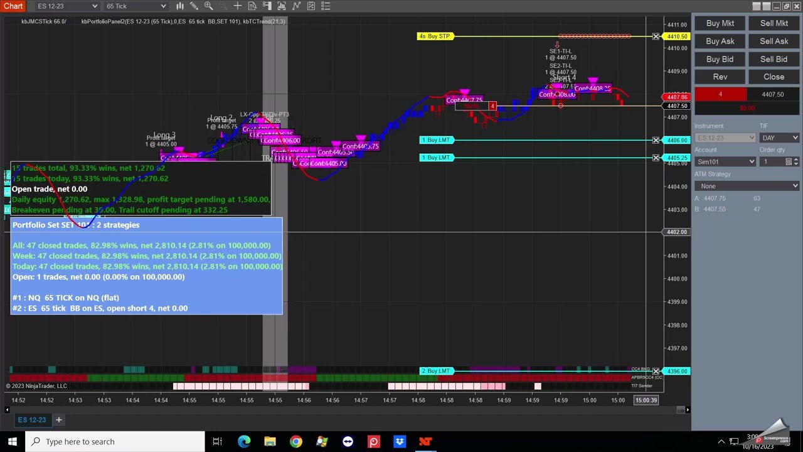Click '#2 : ES 65 tick BB on ES' row

coord(100,308)
